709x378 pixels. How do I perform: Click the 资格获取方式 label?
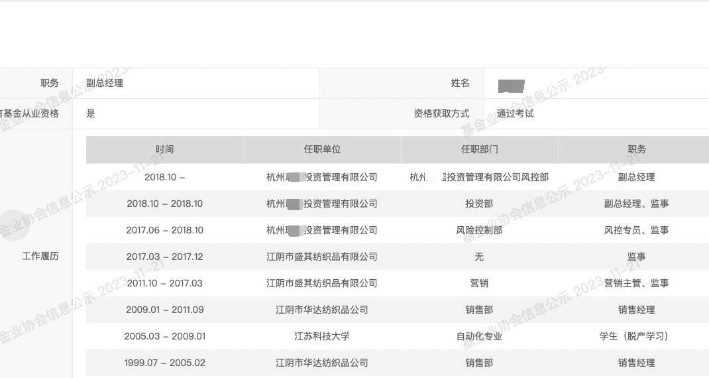441,113
